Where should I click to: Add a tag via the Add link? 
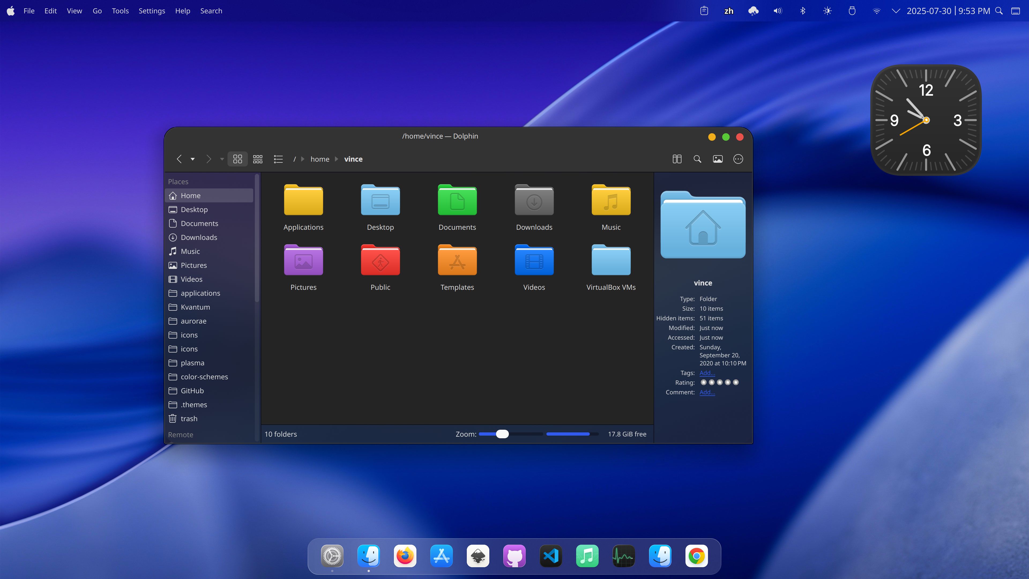pos(707,373)
